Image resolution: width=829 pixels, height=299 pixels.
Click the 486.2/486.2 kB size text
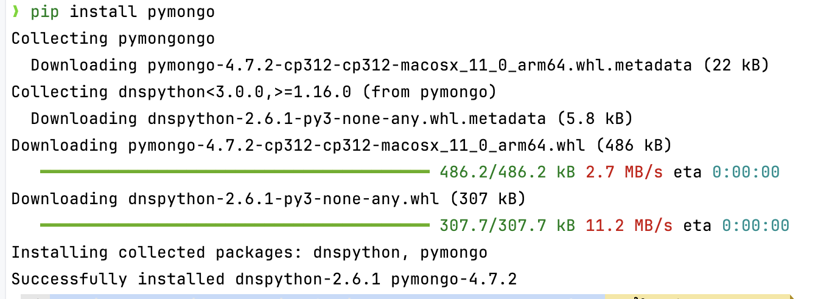point(507,172)
